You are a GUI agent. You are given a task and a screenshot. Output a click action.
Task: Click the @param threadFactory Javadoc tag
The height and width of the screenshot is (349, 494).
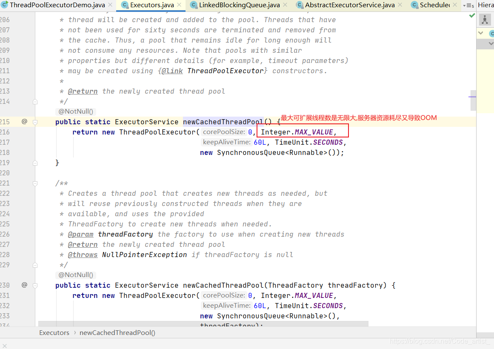(110, 234)
